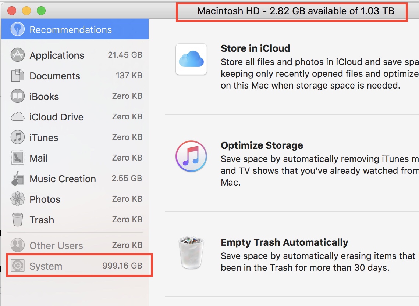Click the Documents page icon
Image resolution: width=419 pixels, height=306 pixels.
17,76
